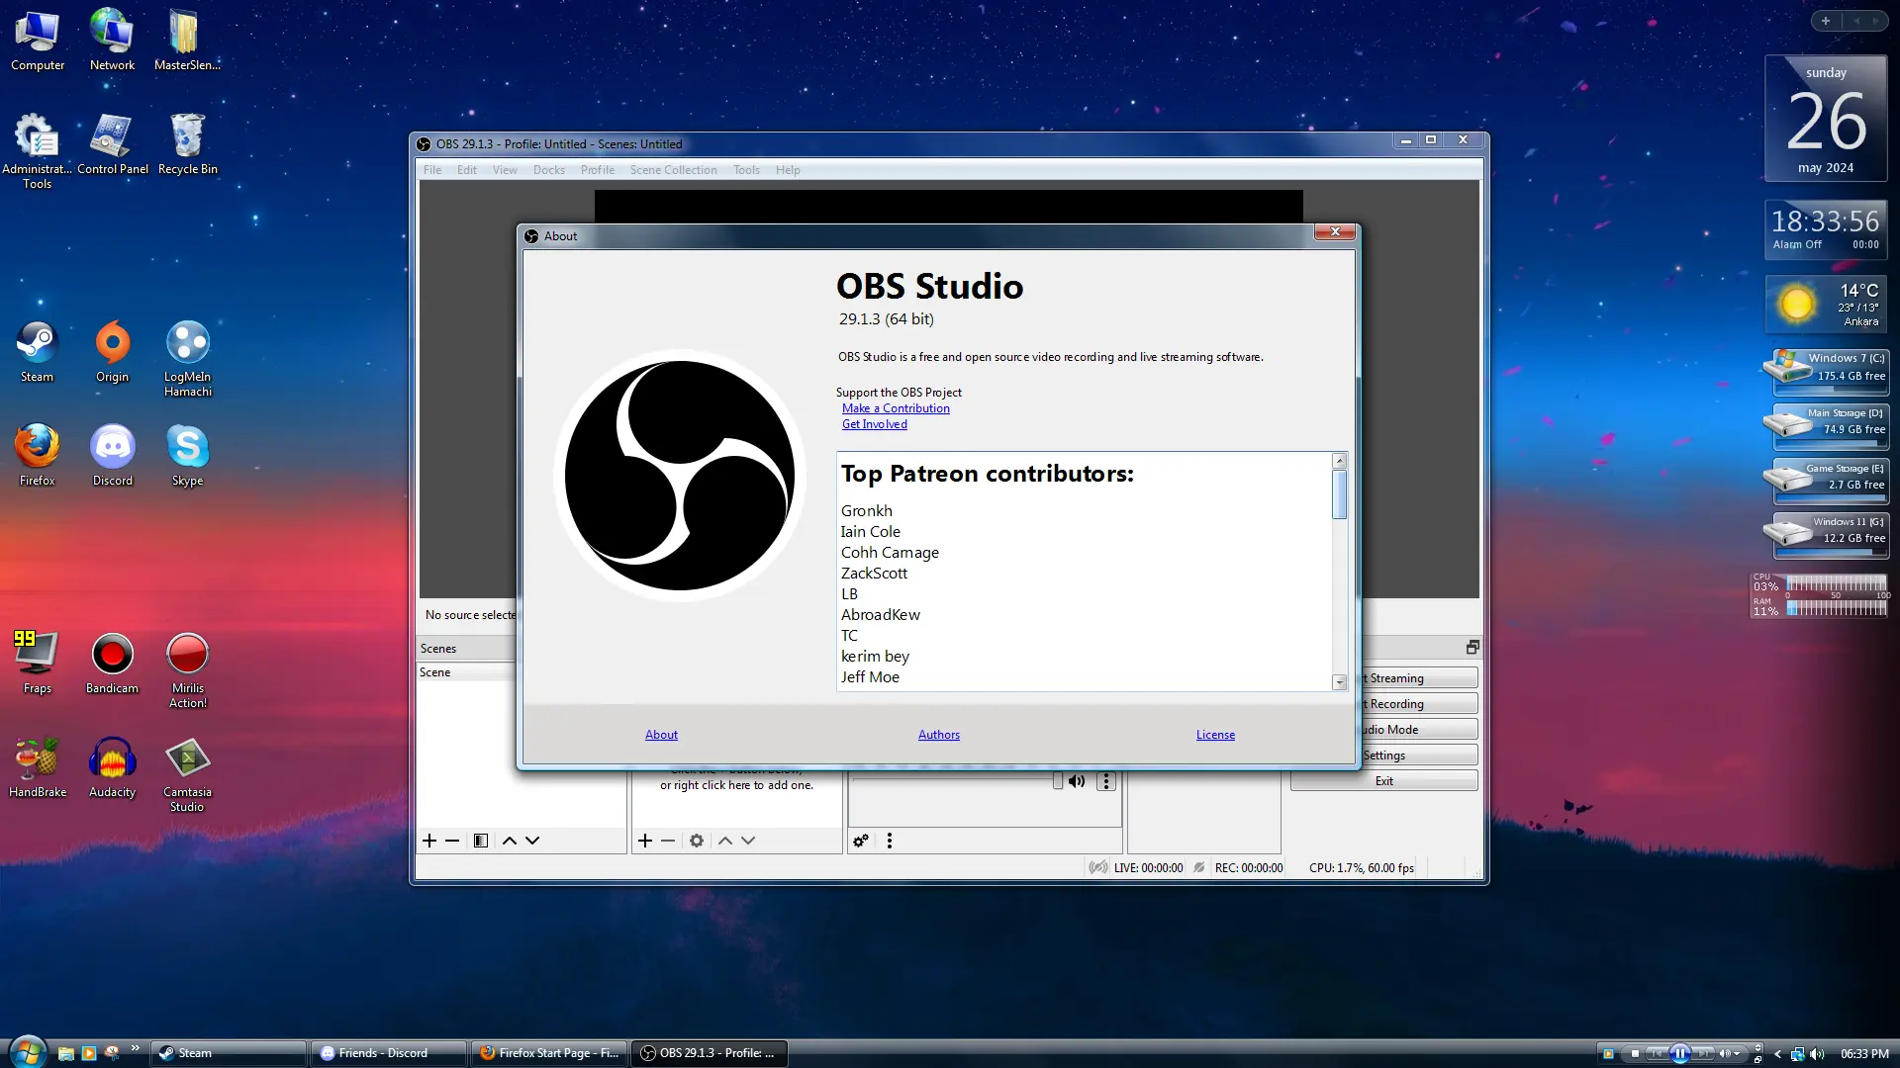Select Recycle Bin desktop icon
Image resolution: width=1900 pixels, height=1068 pixels.
pos(187,144)
